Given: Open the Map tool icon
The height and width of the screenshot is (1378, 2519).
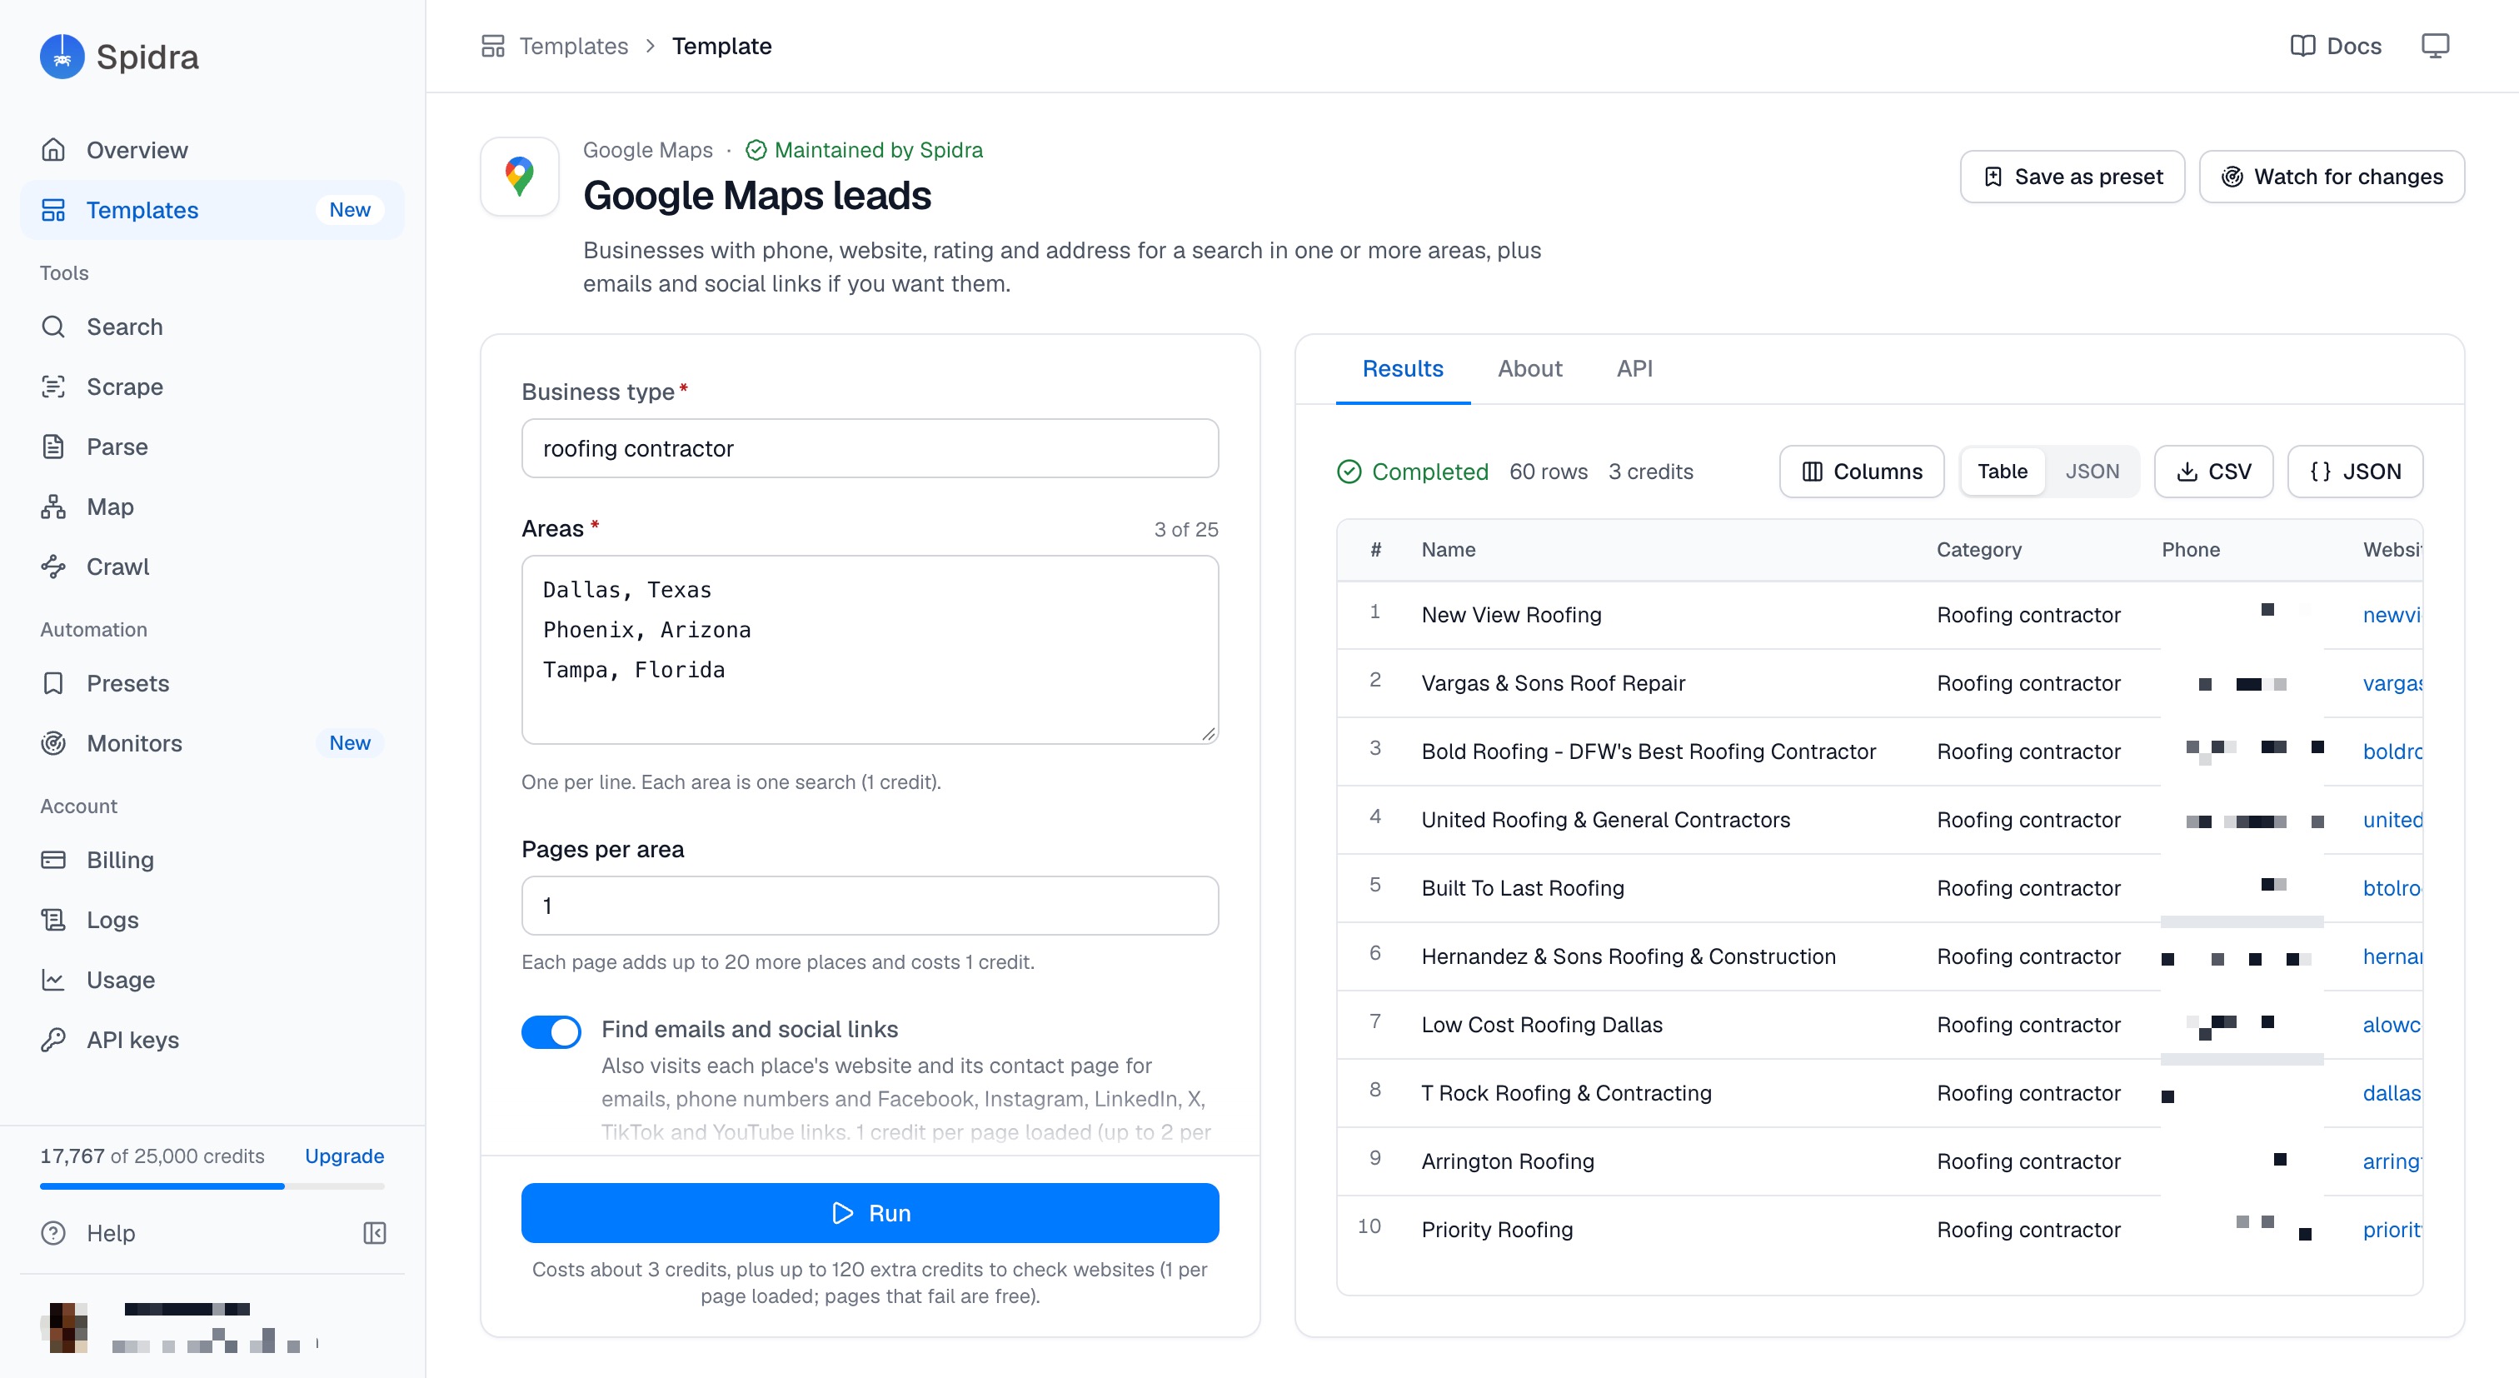Looking at the screenshot, I should (54, 507).
